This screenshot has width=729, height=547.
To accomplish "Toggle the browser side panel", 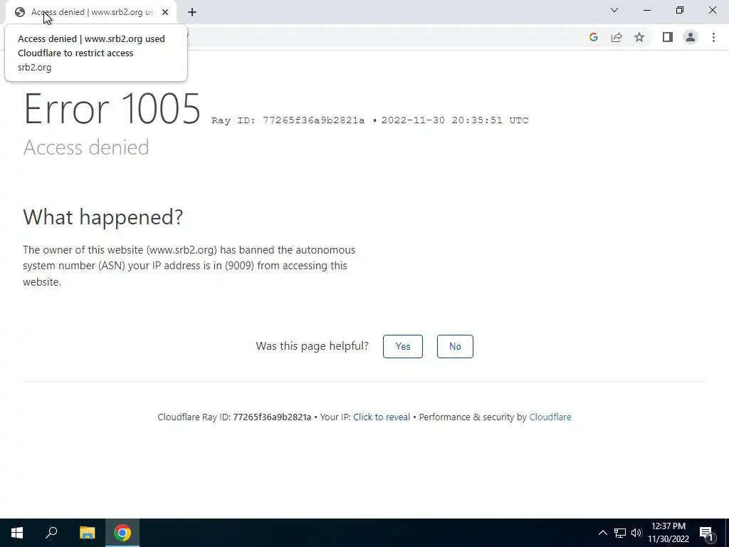I will coord(668,37).
